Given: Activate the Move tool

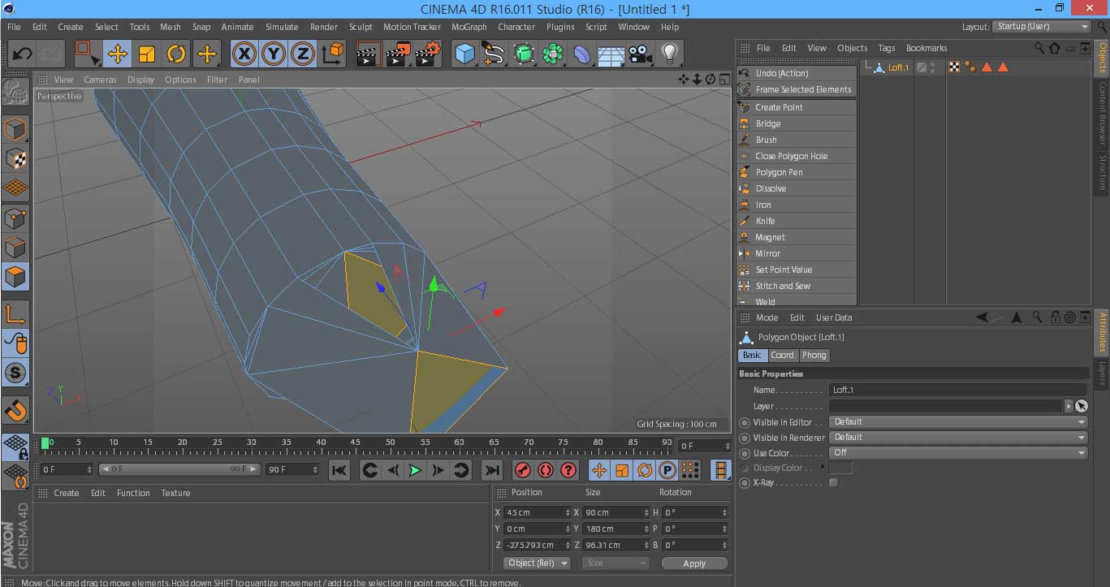Looking at the screenshot, I should 118,54.
